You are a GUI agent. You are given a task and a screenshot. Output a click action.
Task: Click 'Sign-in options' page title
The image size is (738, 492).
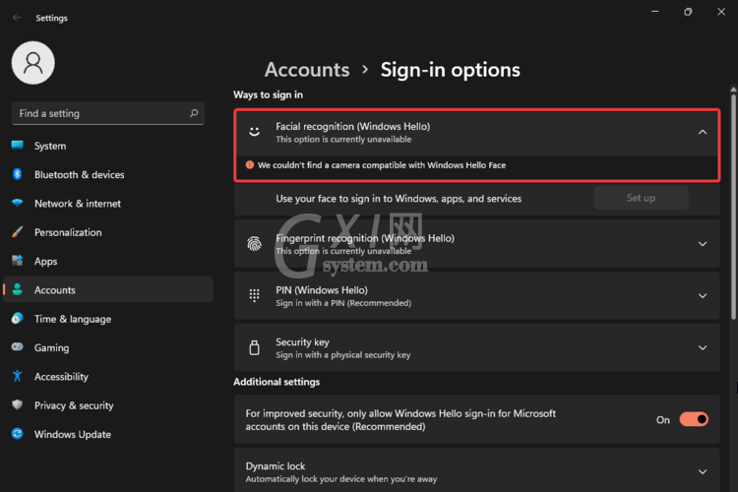451,70
